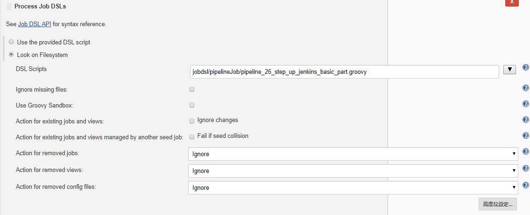530x215 pixels.
Task: Show help for Action for removed views
Action: tap(525, 169)
